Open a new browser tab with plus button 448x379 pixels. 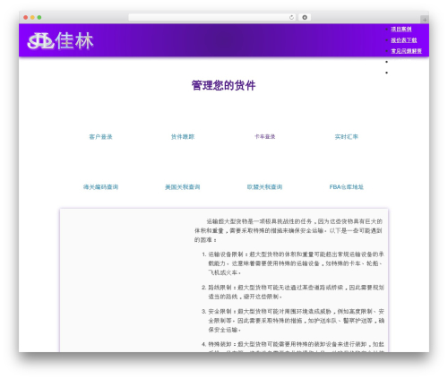425,20
